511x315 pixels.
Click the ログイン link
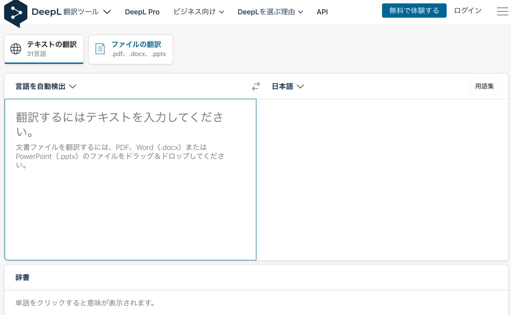(x=467, y=10)
